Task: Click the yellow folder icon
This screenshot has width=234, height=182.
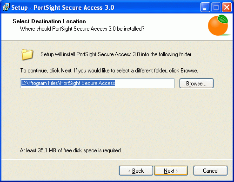Action: coord(27,54)
